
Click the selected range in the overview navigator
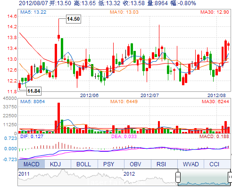(x=204, y=177)
